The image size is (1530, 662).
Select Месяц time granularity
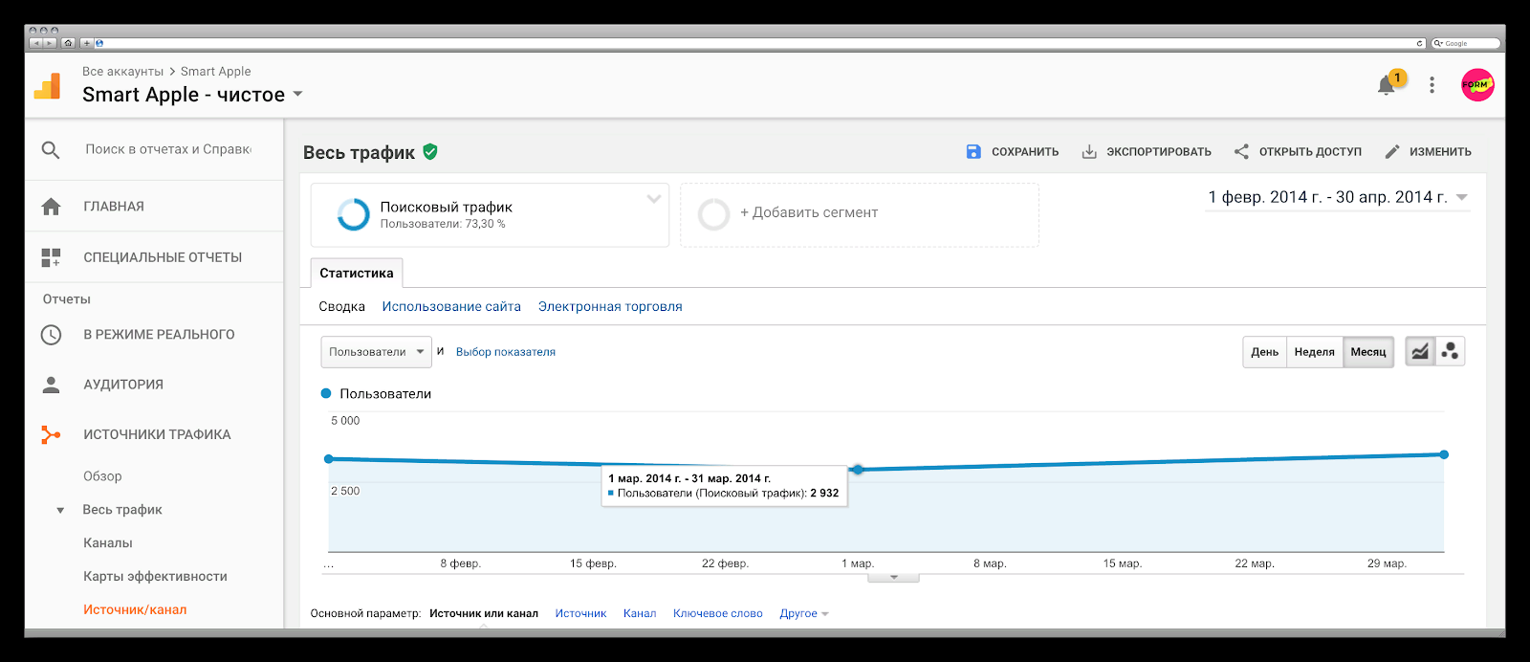(1368, 352)
